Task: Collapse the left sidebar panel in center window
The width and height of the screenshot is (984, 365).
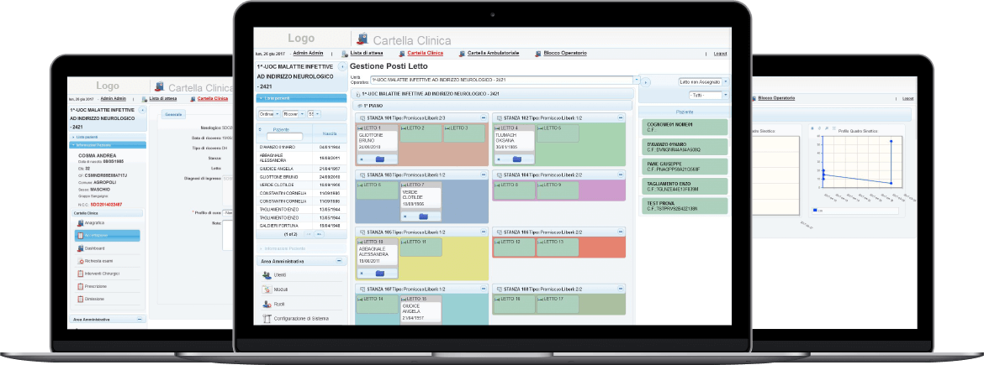Action: [x=342, y=65]
